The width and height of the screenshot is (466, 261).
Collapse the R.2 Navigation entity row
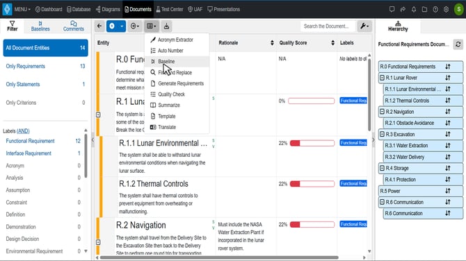(98, 242)
